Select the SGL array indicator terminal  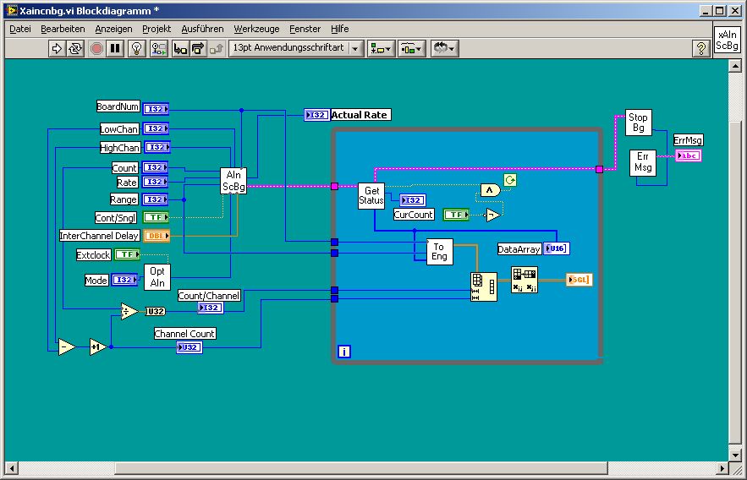click(579, 280)
